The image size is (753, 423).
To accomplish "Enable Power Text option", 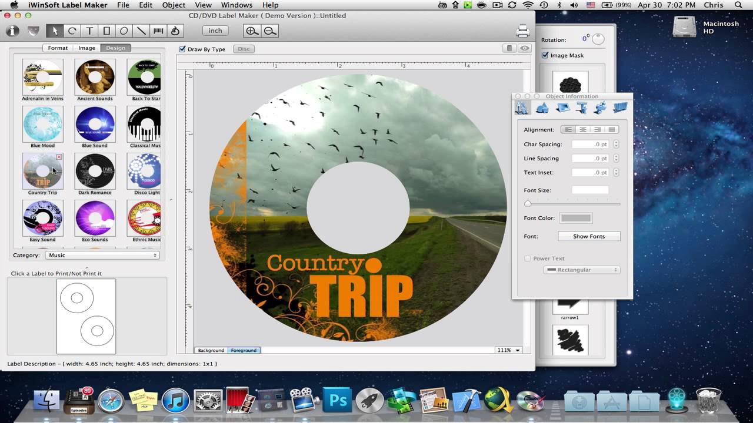I will (x=528, y=258).
